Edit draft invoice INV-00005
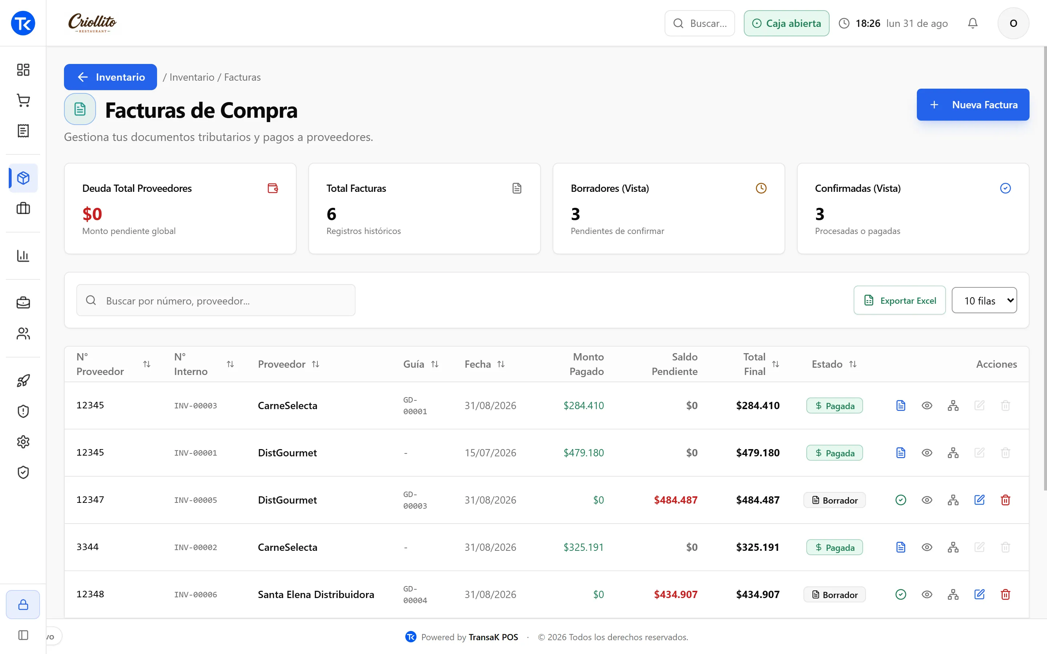1047x654 pixels. click(x=979, y=500)
